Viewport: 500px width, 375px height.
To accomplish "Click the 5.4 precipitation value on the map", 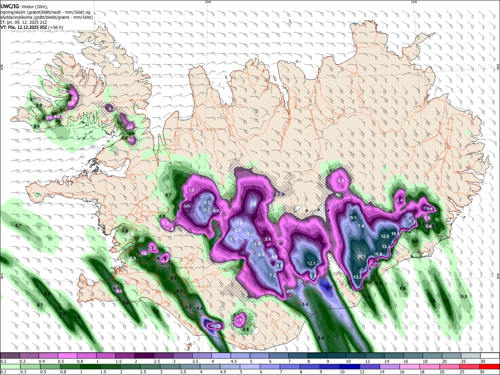I will pos(305,304).
